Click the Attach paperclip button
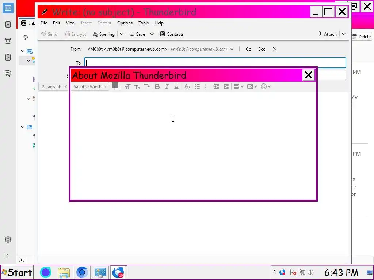This screenshot has height=280, width=374. pos(328,34)
